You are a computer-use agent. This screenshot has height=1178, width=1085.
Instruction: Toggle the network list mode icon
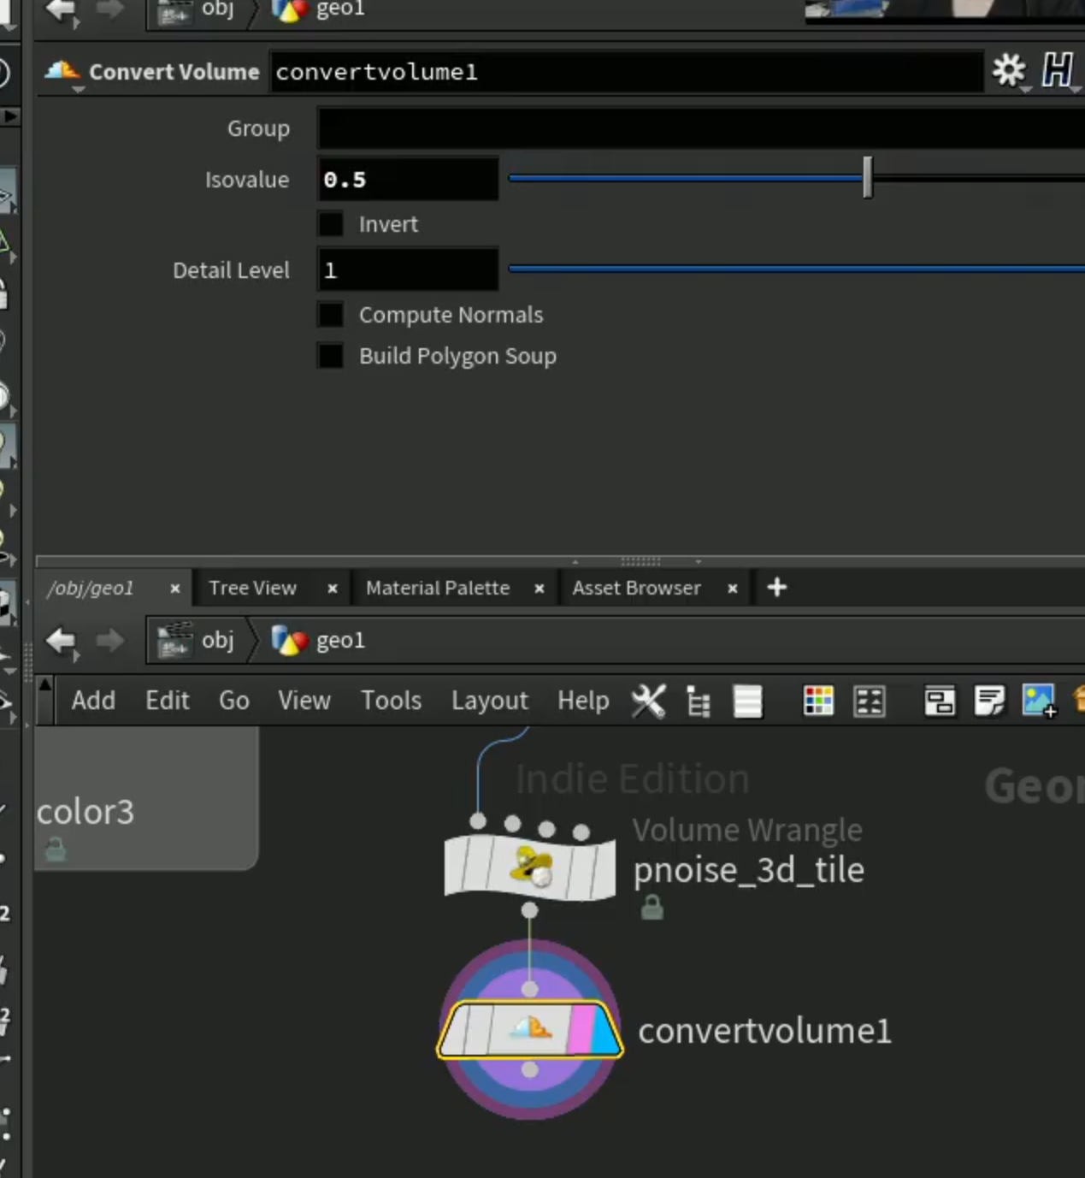pos(748,701)
